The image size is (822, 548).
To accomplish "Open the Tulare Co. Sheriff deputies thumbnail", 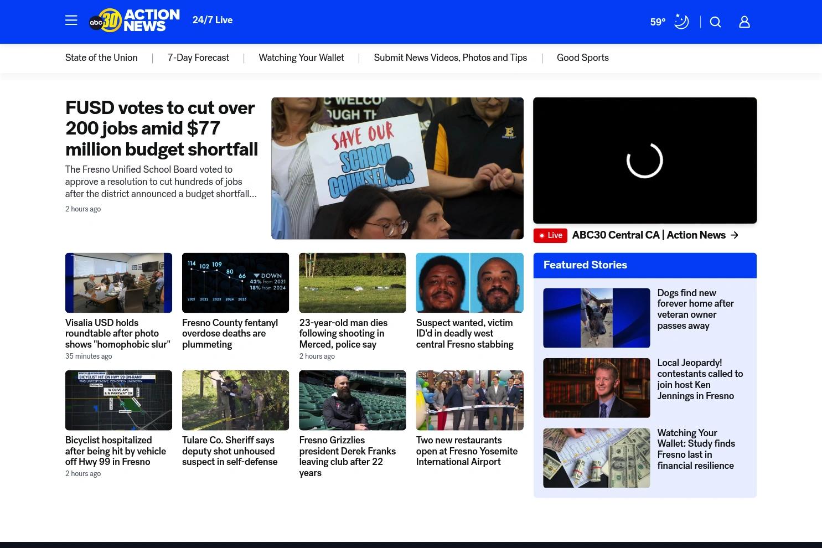I will click(x=236, y=400).
